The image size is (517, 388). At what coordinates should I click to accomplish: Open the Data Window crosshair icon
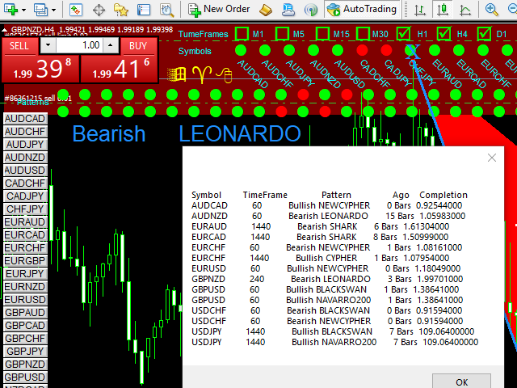(99, 10)
